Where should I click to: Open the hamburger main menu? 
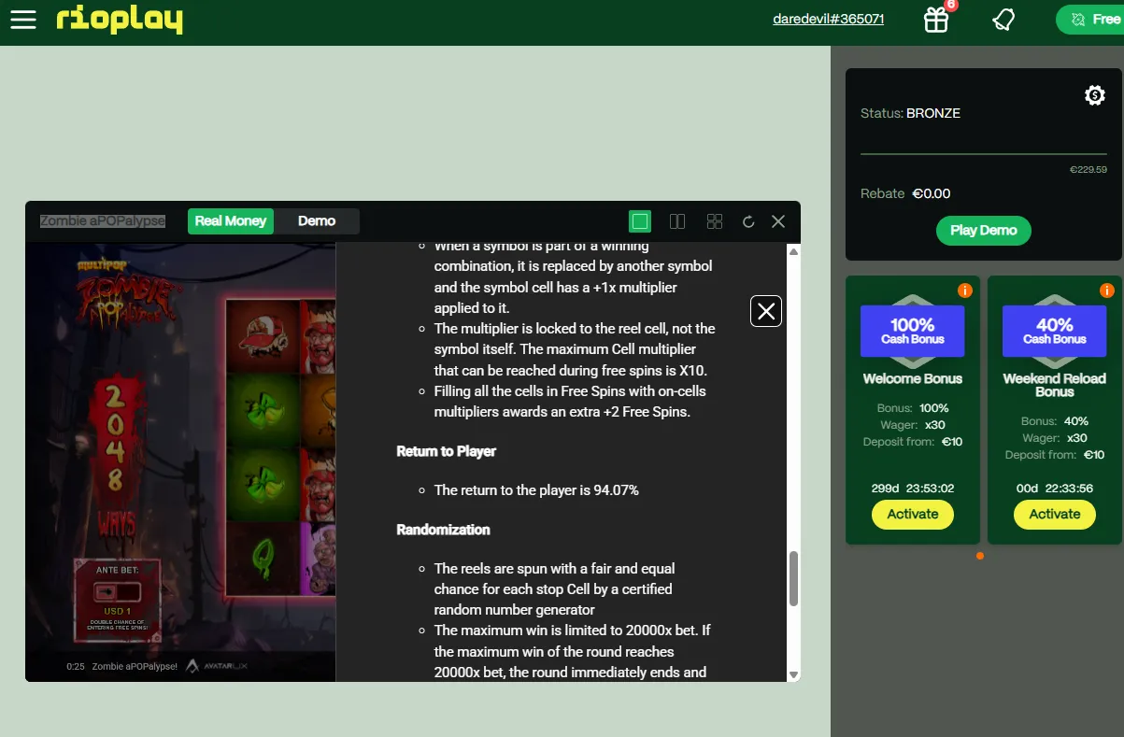tap(23, 20)
